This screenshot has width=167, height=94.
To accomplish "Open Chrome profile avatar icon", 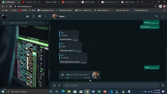I will click(x=160, y=6).
